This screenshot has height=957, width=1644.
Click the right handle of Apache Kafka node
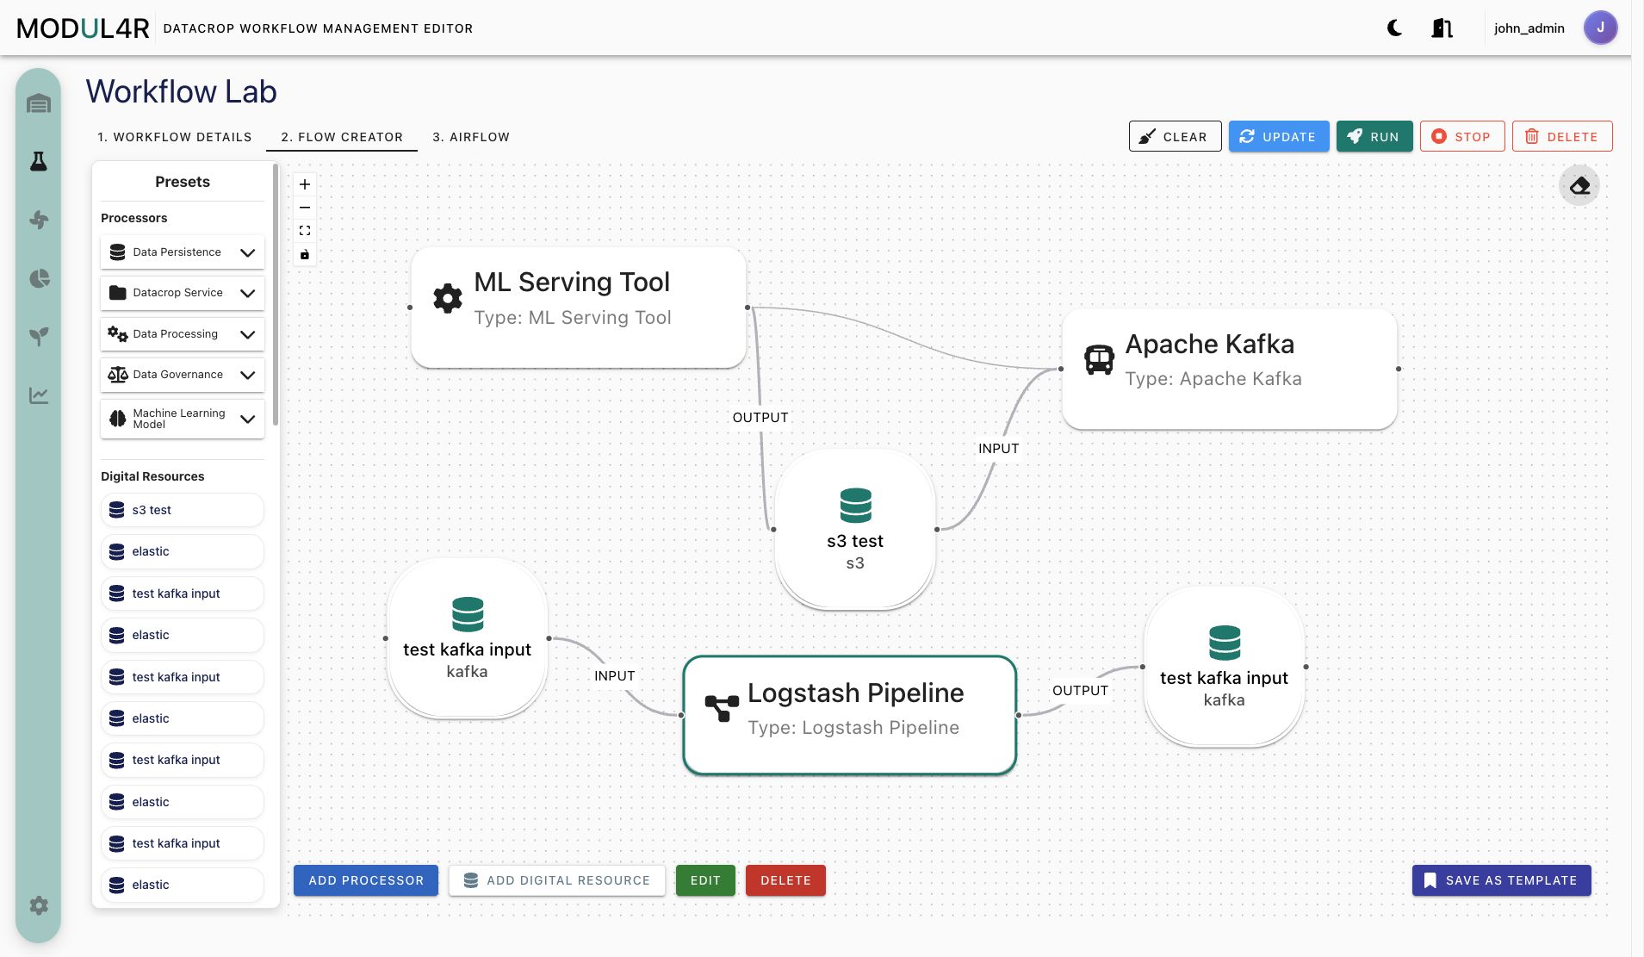pyautogui.click(x=1398, y=369)
